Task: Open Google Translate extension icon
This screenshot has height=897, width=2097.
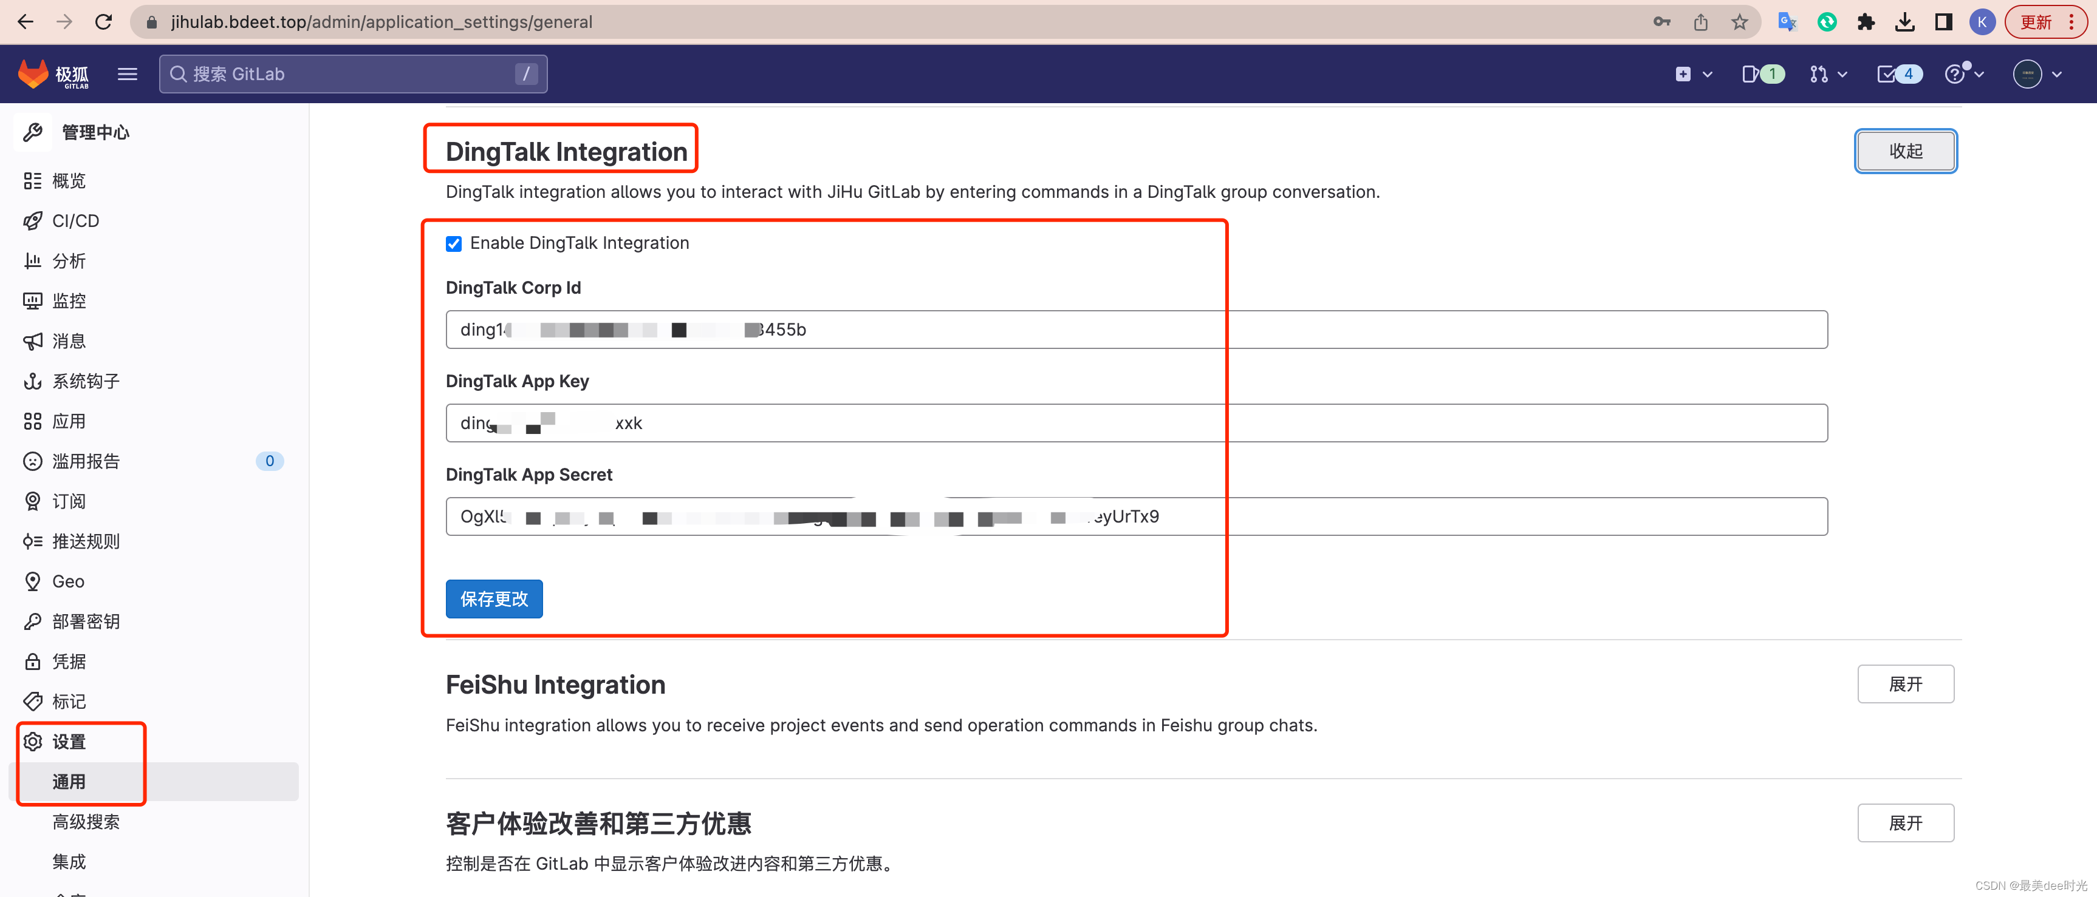Action: tap(1787, 22)
